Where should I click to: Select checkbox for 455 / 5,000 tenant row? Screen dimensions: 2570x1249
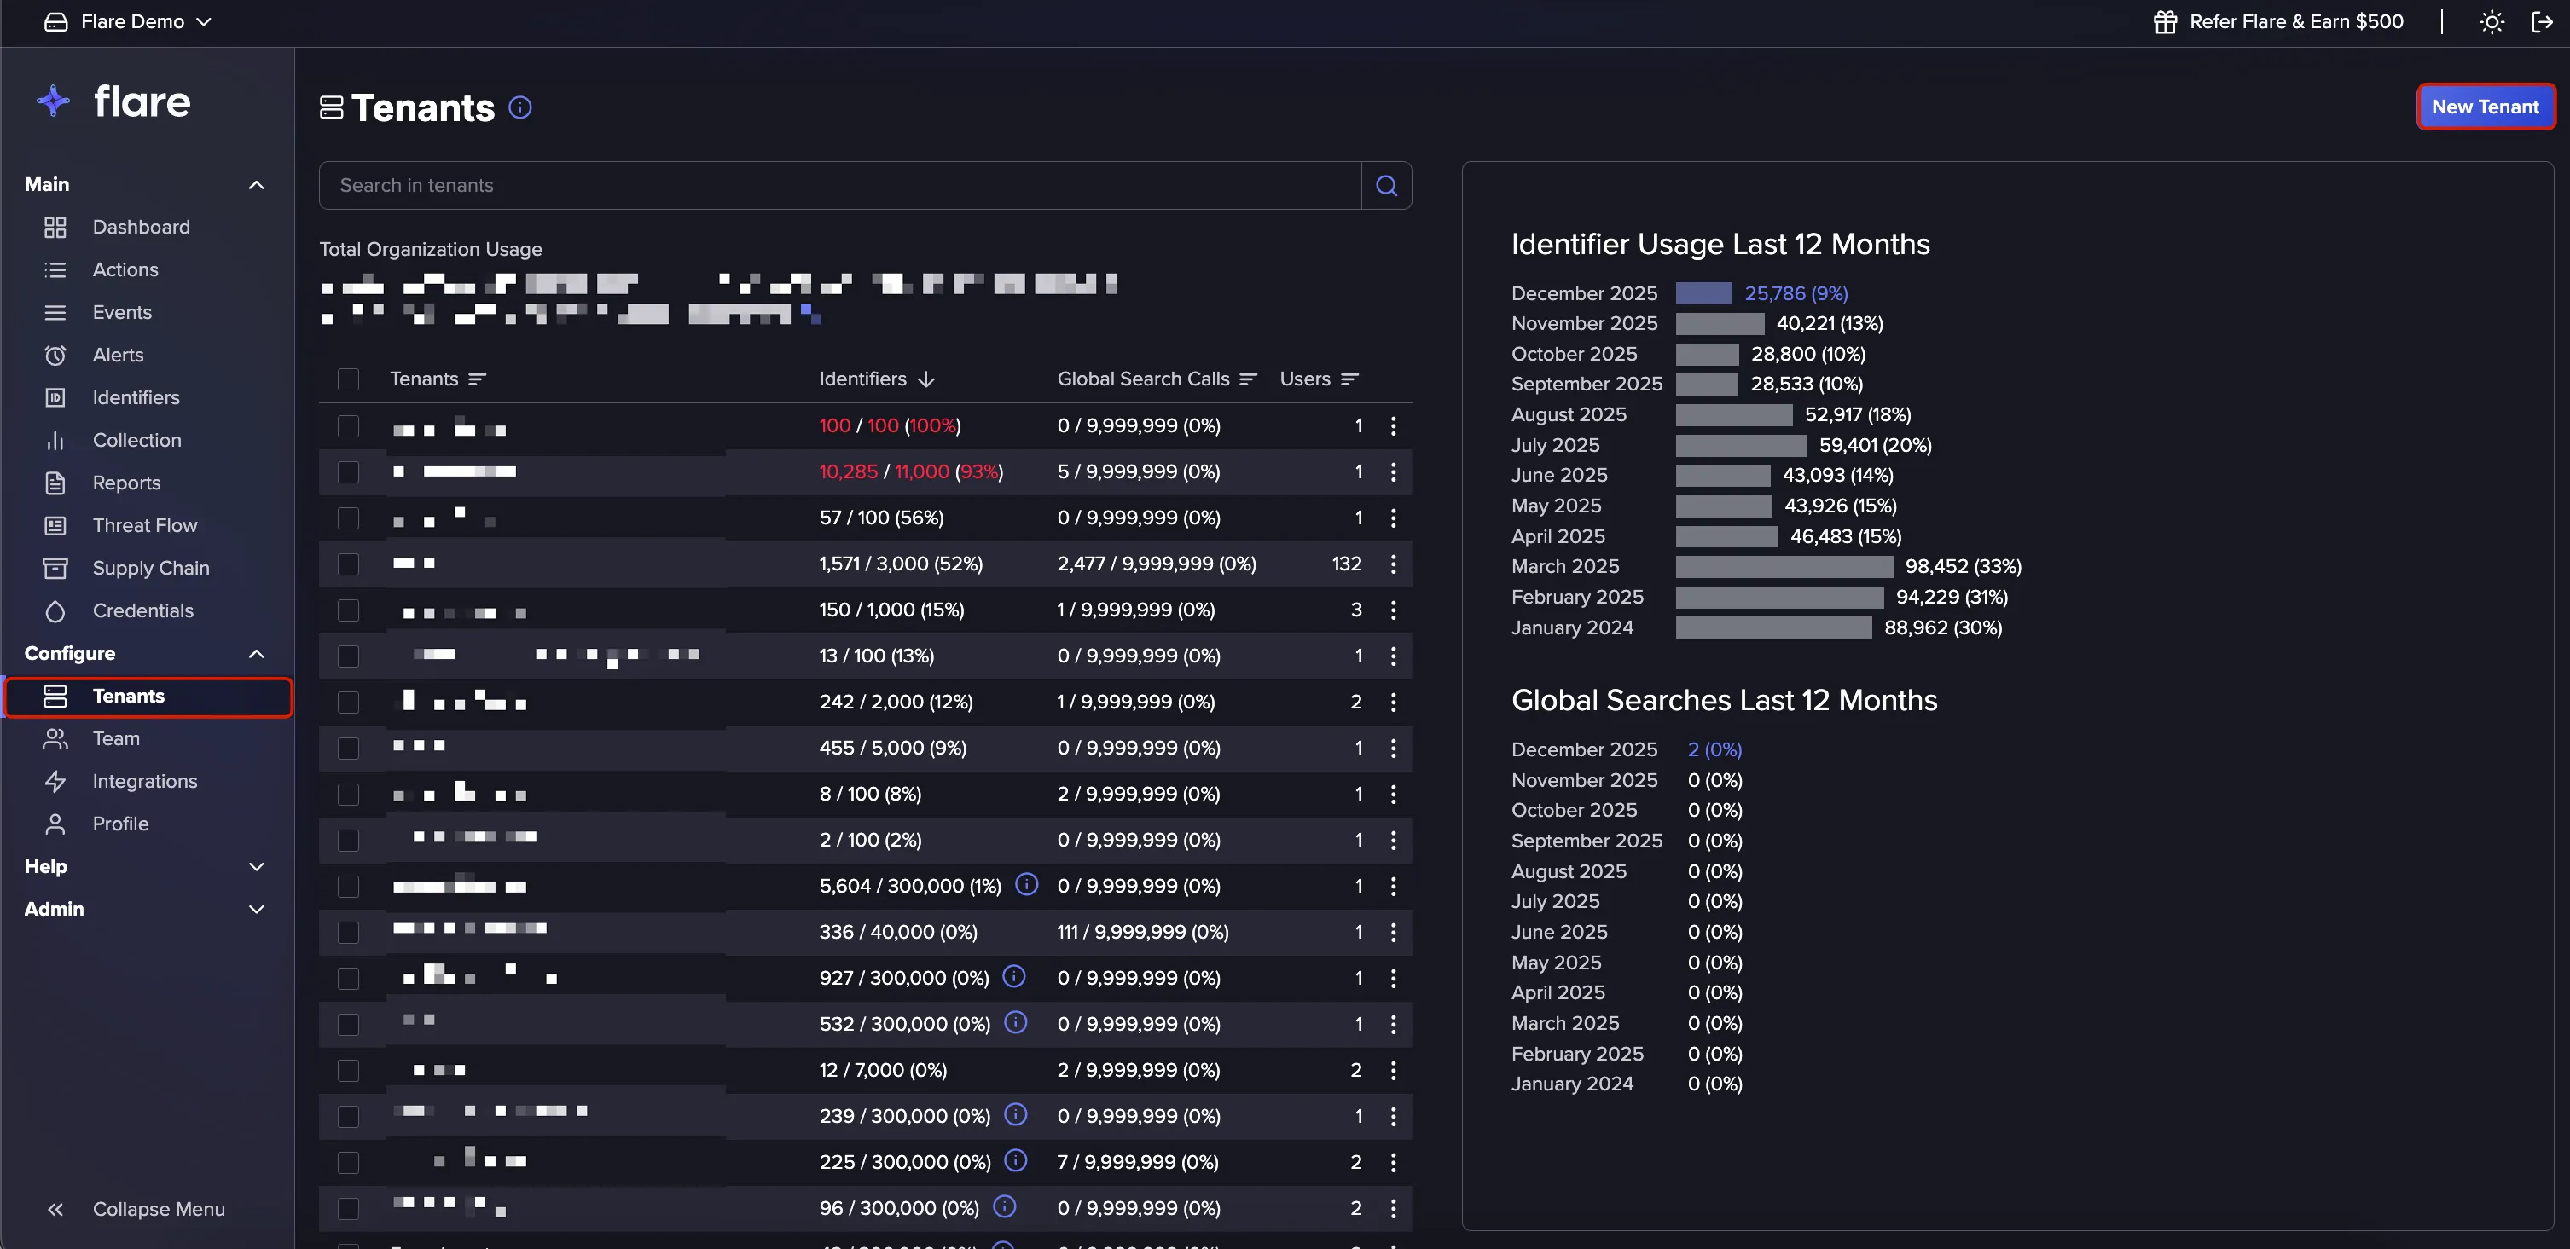348,749
